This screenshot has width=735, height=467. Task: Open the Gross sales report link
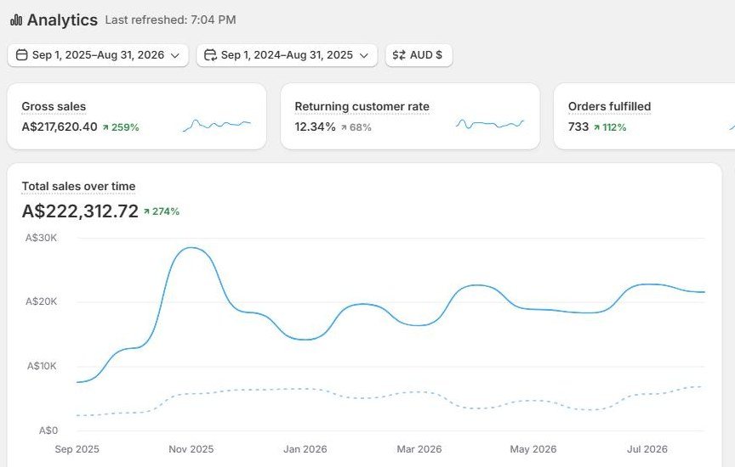[54, 107]
